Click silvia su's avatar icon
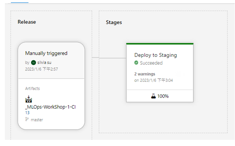Screen dimensions: 235x146 tap(33, 63)
